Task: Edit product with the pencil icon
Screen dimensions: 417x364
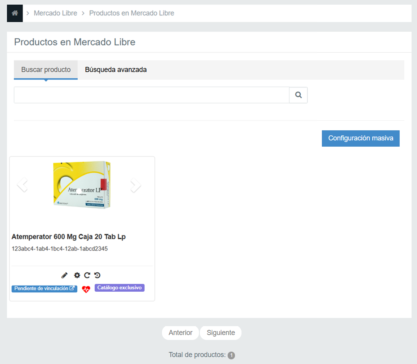Action: point(65,275)
